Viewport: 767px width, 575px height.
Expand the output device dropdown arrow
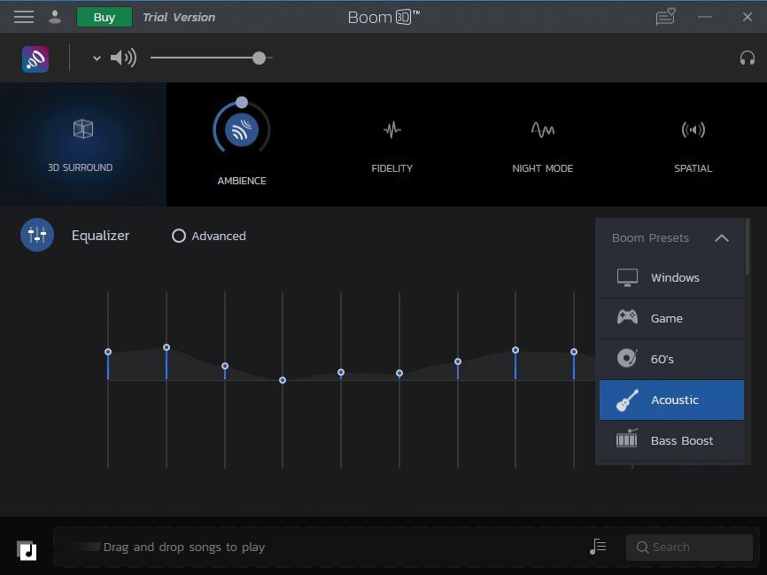[x=97, y=58]
